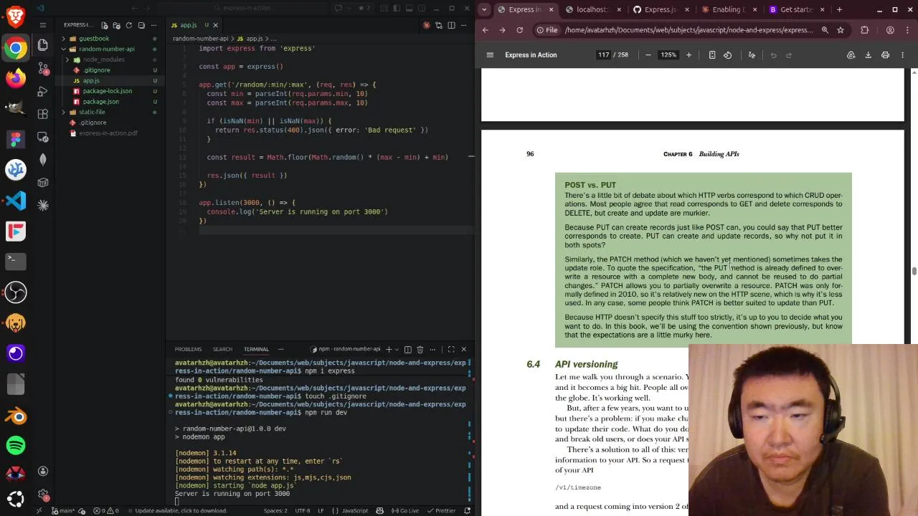The image size is (918, 516).
Task: Zoom out the PDF document
Action: coord(648,55)
